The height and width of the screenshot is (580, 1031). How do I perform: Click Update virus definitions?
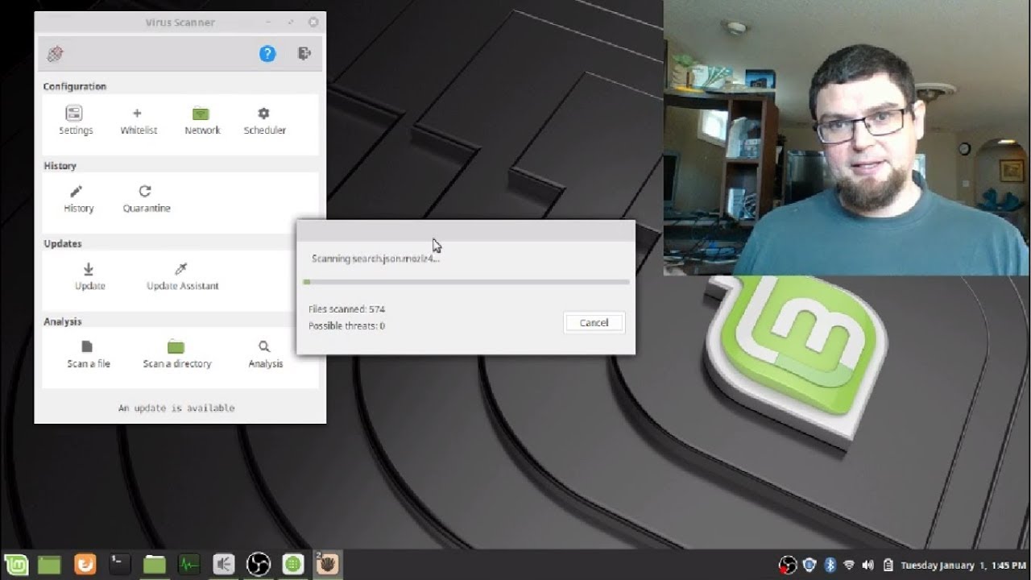[x=89, y=276]
